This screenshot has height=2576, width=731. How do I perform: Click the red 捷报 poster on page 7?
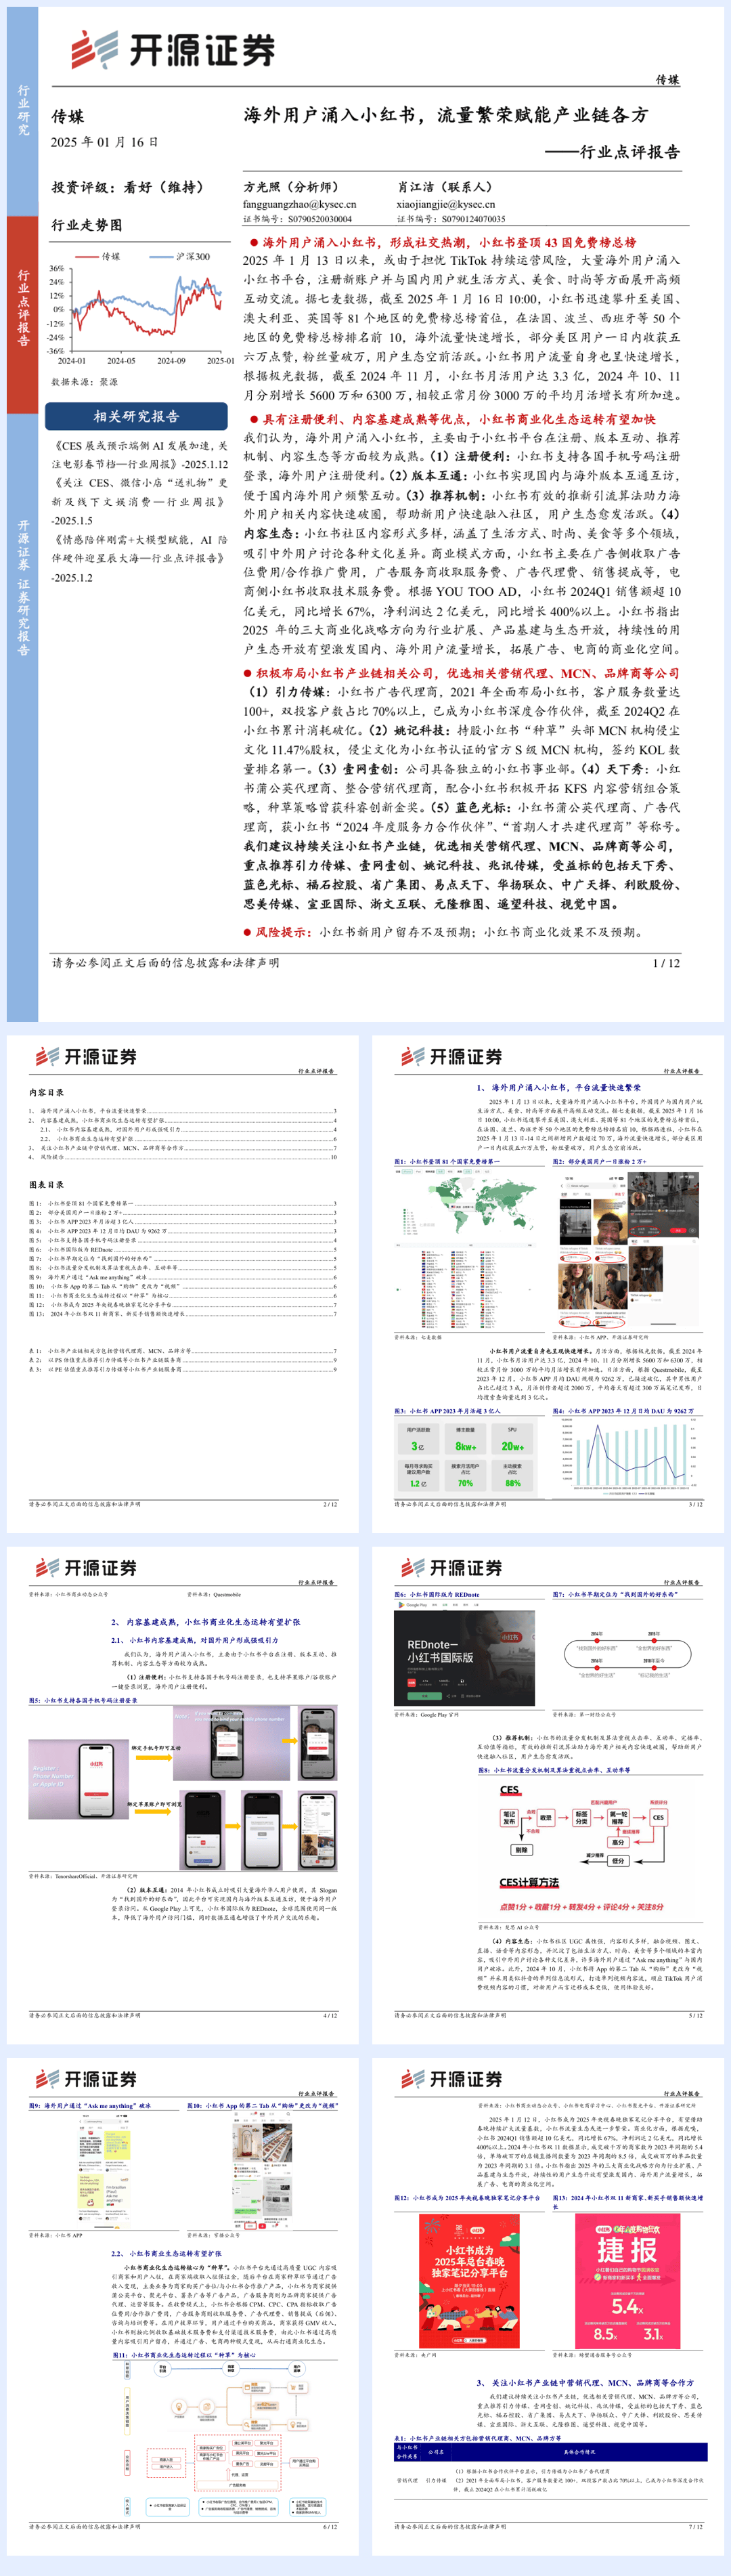click(627, 2281)
